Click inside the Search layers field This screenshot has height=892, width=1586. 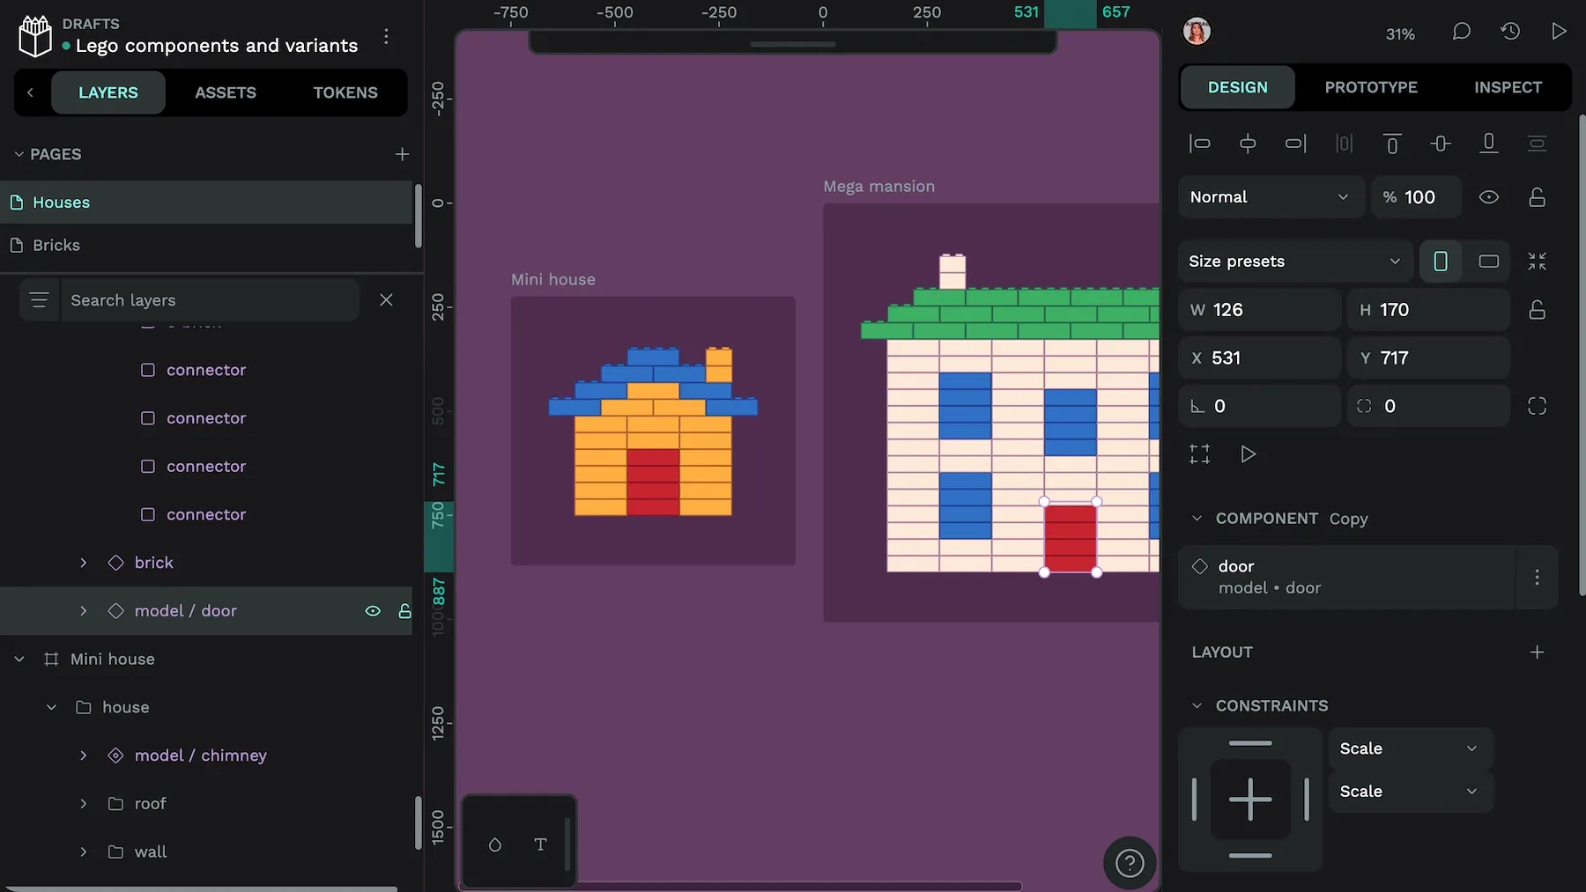(211, 299)
